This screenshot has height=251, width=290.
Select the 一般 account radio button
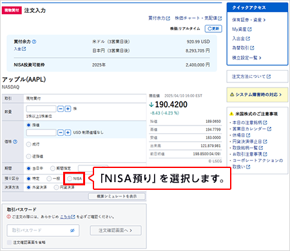(49, 178)
